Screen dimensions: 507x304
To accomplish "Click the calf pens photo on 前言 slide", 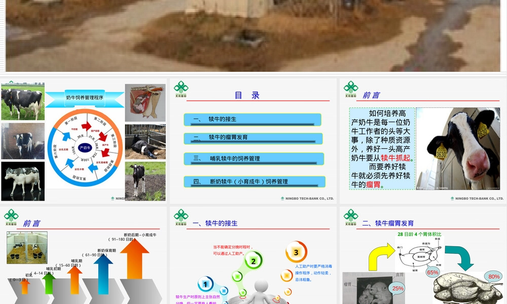I will [27, 248].
